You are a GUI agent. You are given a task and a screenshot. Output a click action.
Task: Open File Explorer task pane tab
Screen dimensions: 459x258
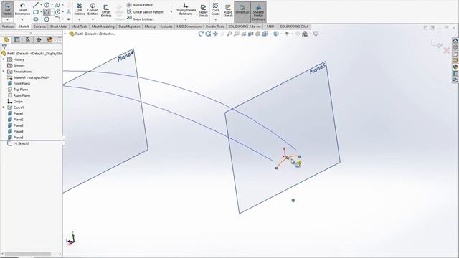coord(455,54)
